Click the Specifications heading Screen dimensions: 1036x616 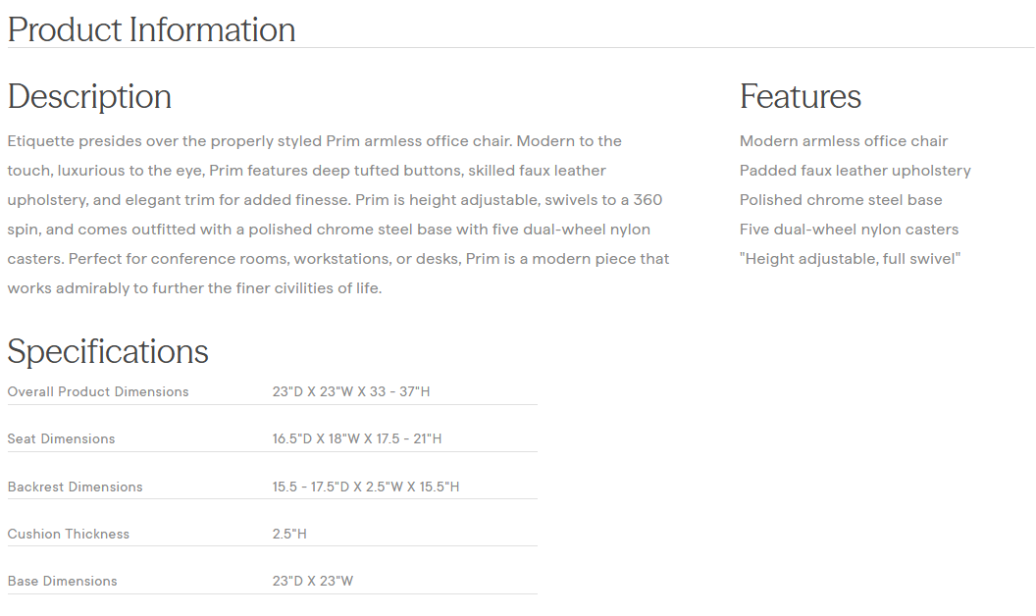point(108,351)
